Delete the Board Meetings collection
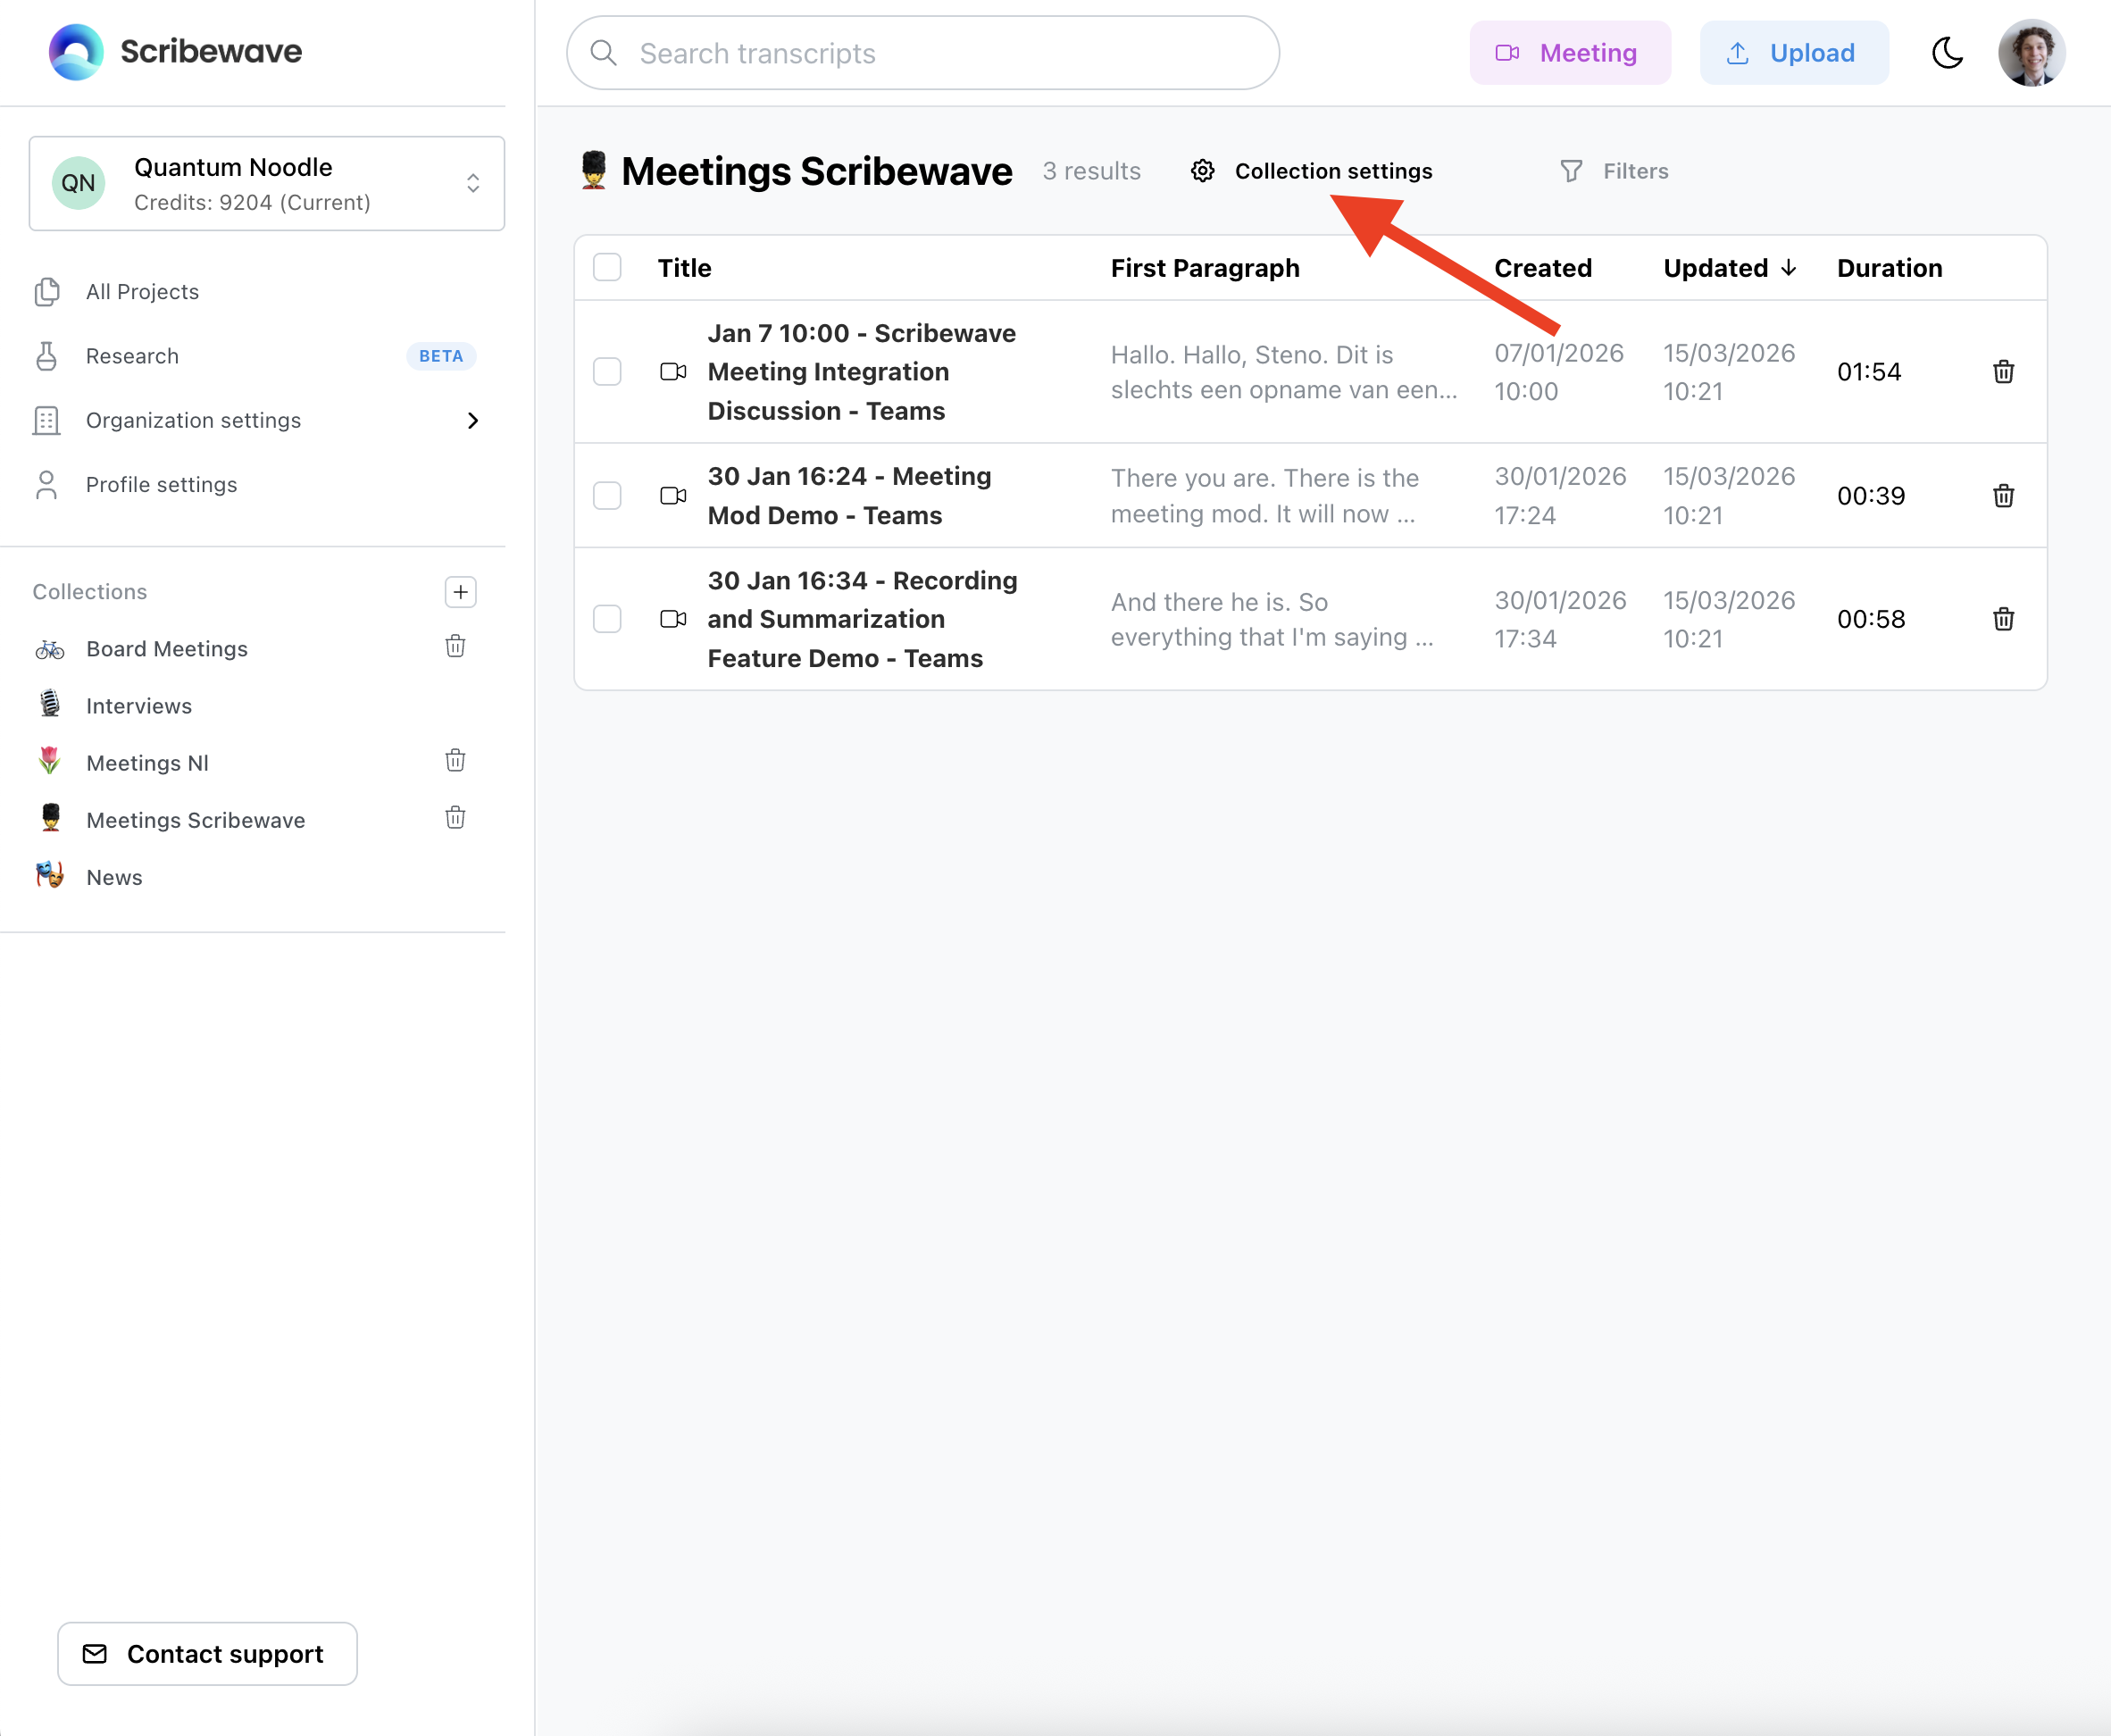The width and height of the screenshot is (2111, 1736). [455, 647]
